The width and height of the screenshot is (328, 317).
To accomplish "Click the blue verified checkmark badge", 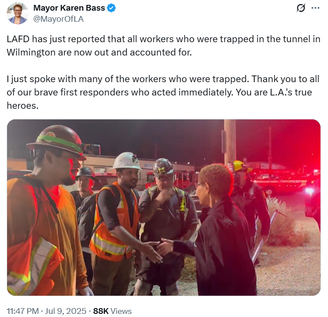I will click(x=111, y=8).
